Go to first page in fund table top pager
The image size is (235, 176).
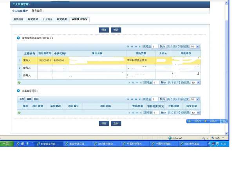(128, 47)
